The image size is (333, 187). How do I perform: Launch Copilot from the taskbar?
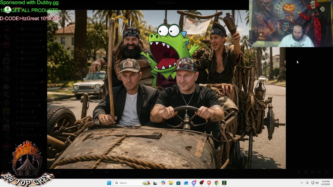coord(163,183)
